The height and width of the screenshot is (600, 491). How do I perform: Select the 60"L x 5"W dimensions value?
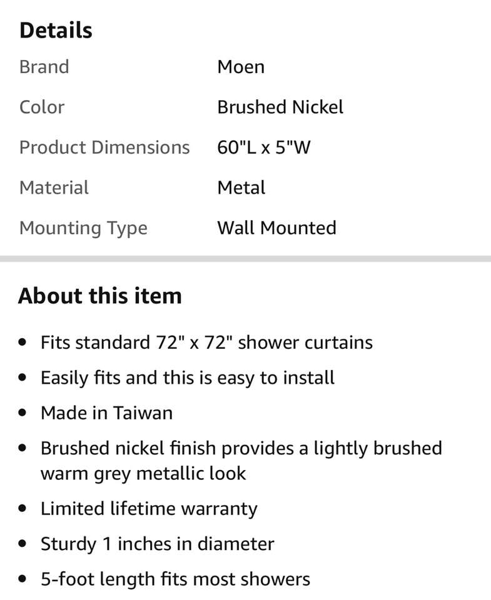pyautogui.click(x=264, y=147)
